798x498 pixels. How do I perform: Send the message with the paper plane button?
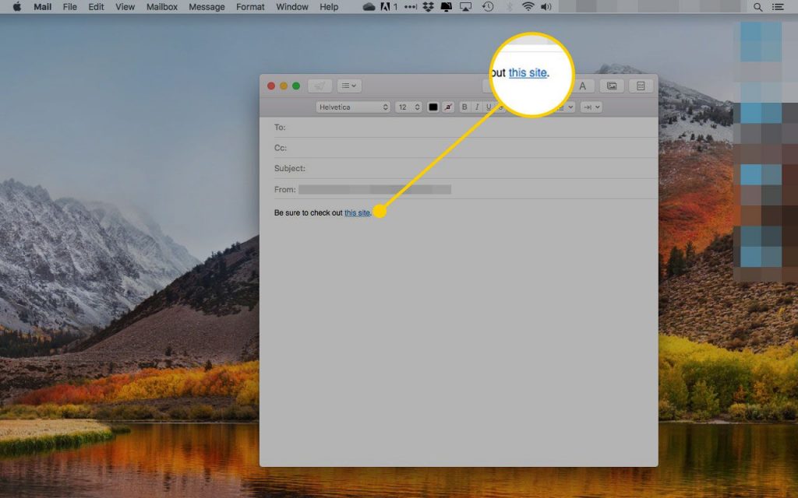[x=320, y=86]
